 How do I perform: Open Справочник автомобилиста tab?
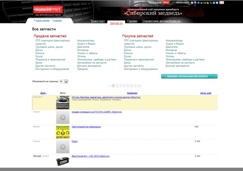click(x=161, y=21)
